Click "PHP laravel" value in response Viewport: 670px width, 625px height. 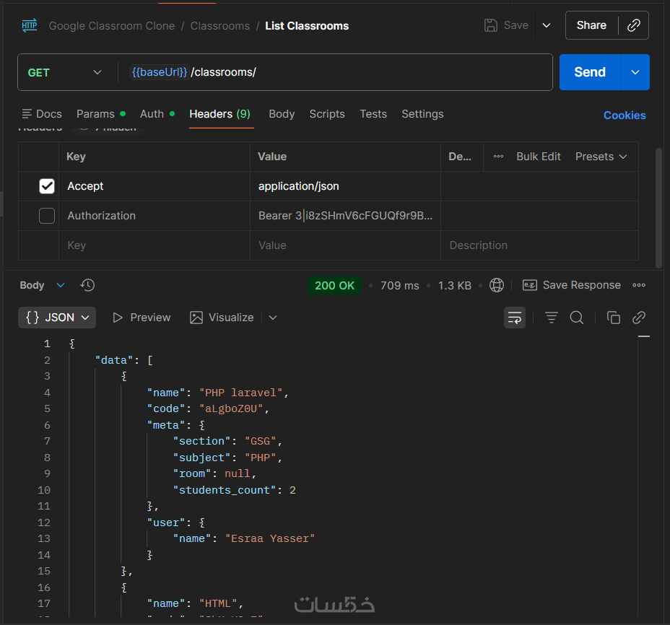click(x=241, y=393)
